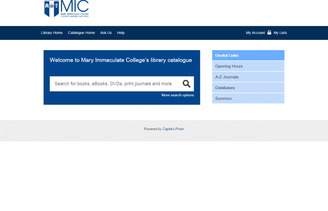The width and height of the screenshot is (328, 211).
Task: Open the A-Z Journals link
Action: pyautogui.click(x=248, y=77)
